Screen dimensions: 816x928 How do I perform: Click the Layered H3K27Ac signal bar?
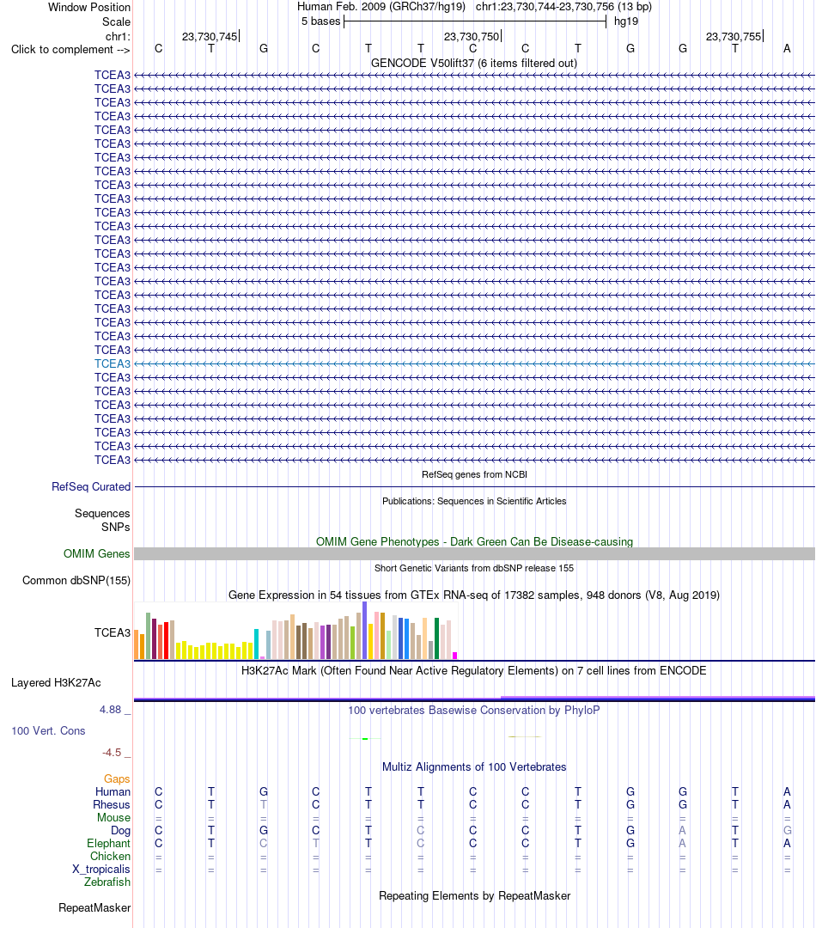click(x=474, y=699)
